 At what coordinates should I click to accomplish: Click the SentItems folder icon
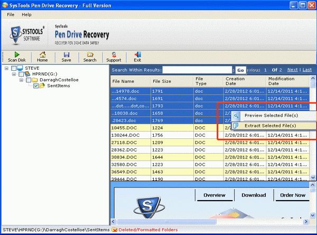[x=42, y=86]
